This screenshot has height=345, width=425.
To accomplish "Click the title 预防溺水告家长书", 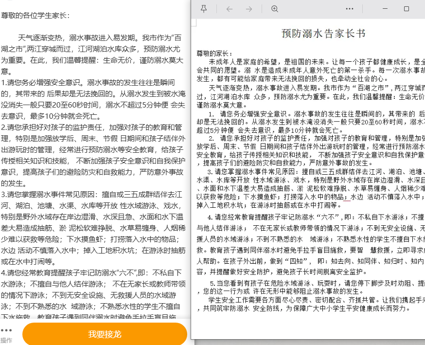I will pos(324,34).
